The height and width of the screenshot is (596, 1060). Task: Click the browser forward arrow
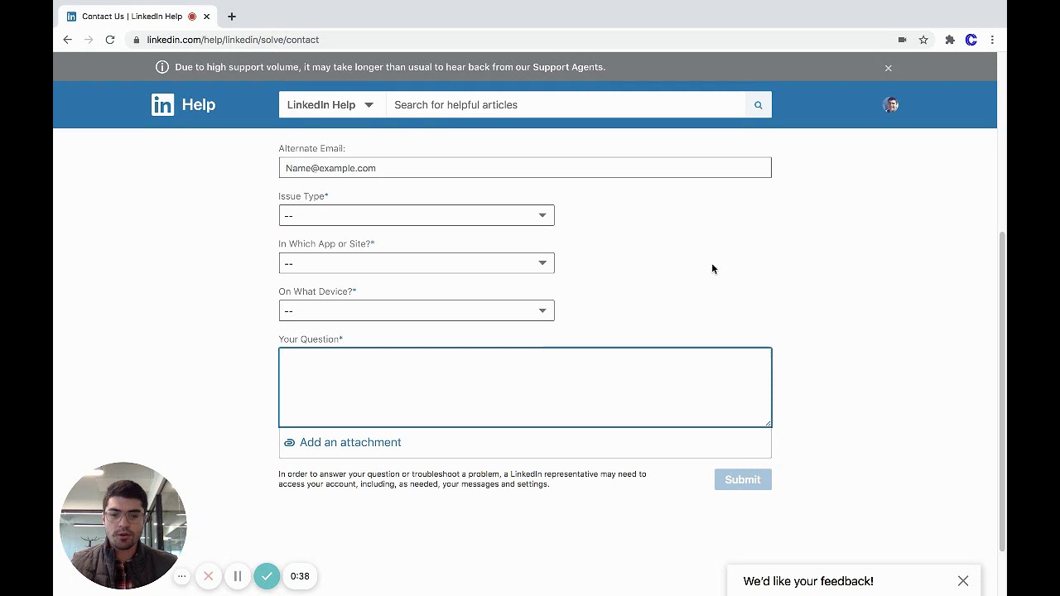pyautogui.click(x=89, y=40)
